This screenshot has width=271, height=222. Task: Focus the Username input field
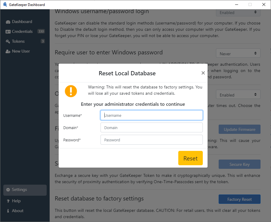[x=152, y=115]
